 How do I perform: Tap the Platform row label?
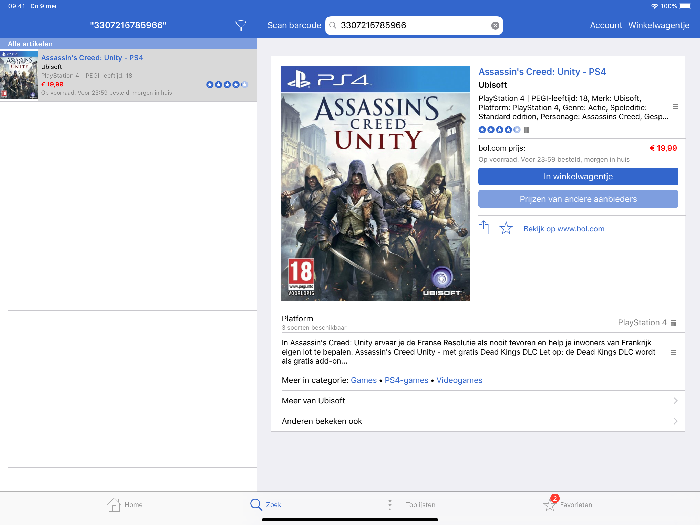(297, 319)
